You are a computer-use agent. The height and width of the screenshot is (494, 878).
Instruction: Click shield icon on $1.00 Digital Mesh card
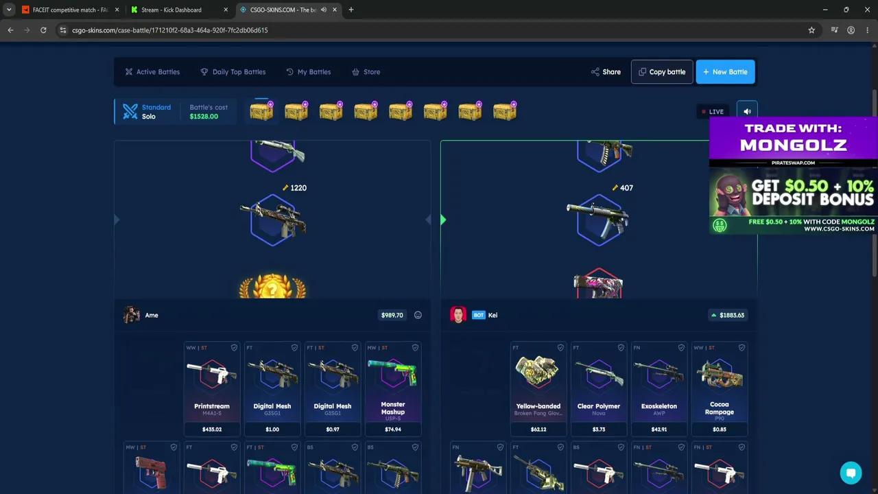[x=294, y=348]
